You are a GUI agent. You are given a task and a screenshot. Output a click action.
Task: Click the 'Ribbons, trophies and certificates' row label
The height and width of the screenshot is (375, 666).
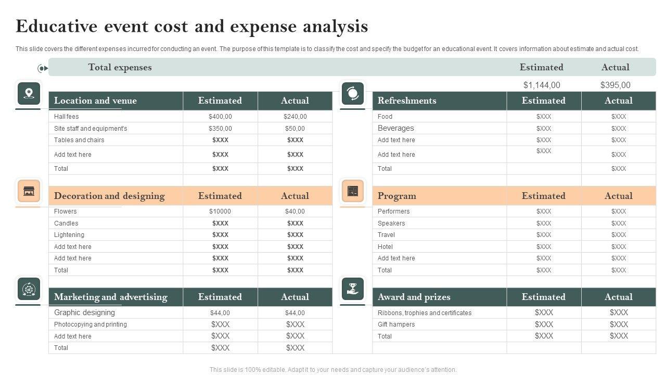tap(425, 313)
